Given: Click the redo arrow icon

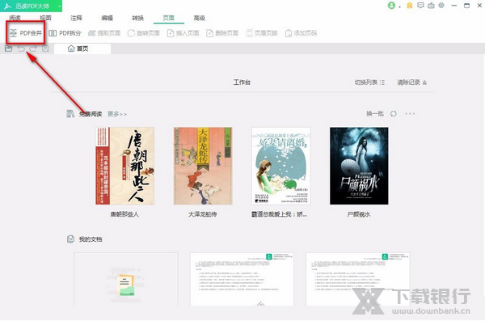Looking at the screenshot, I should 33,49.
